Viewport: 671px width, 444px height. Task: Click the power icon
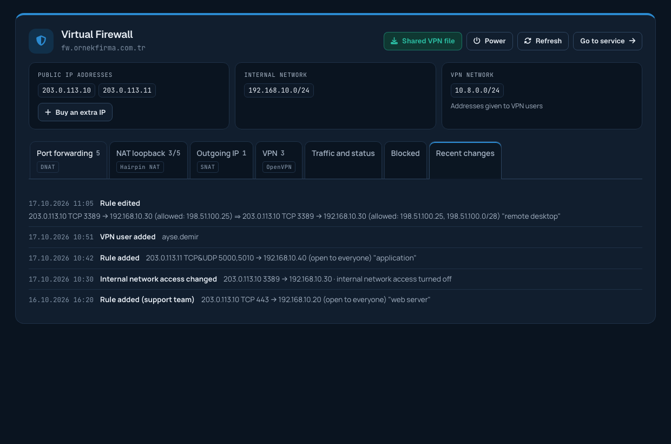477,41
